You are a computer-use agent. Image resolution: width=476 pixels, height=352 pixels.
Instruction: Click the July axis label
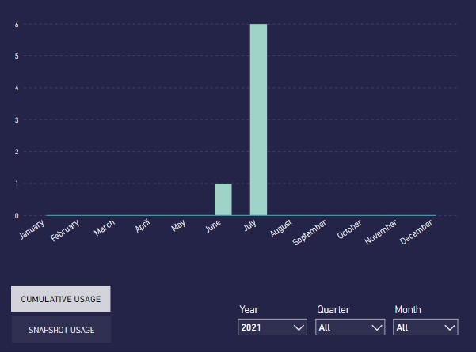249,225
